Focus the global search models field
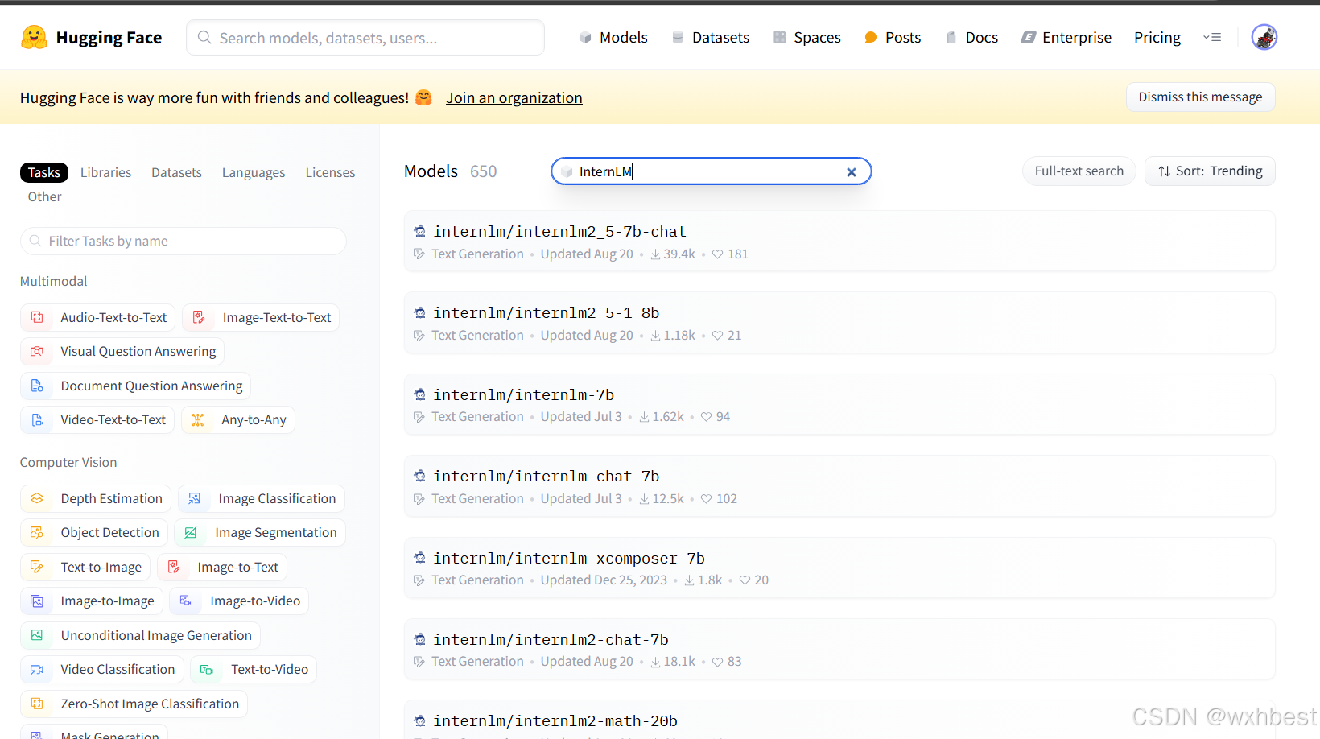 pos(365,38)
